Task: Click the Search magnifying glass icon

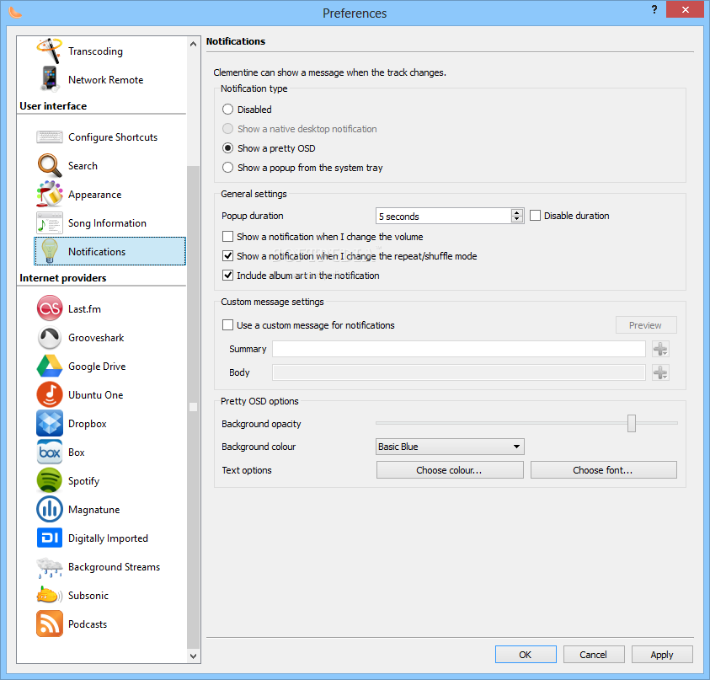Action: 50,165
